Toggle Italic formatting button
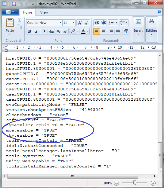164x188 pixels. click(x=36, y=31)
